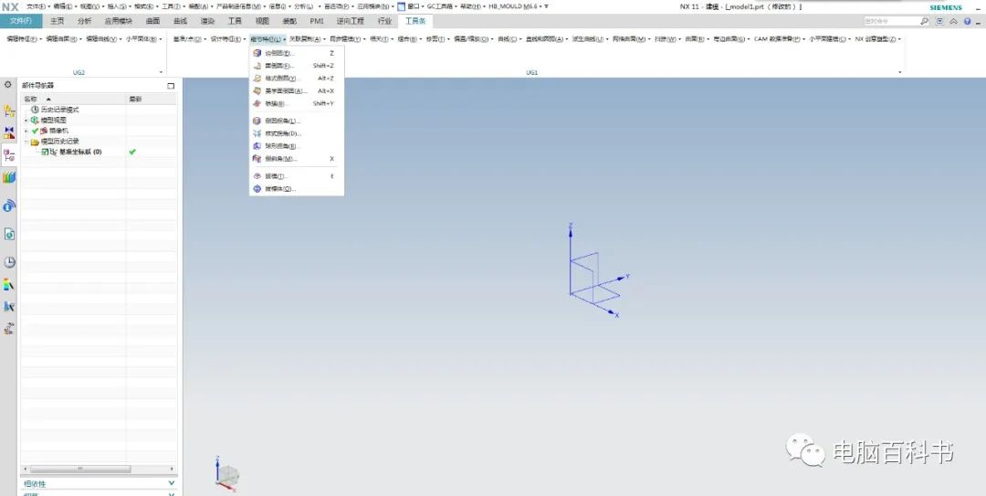Click the 倒斜角 chamfer menu icon
This screenshot has width=986, height=496.
[257, 159]
